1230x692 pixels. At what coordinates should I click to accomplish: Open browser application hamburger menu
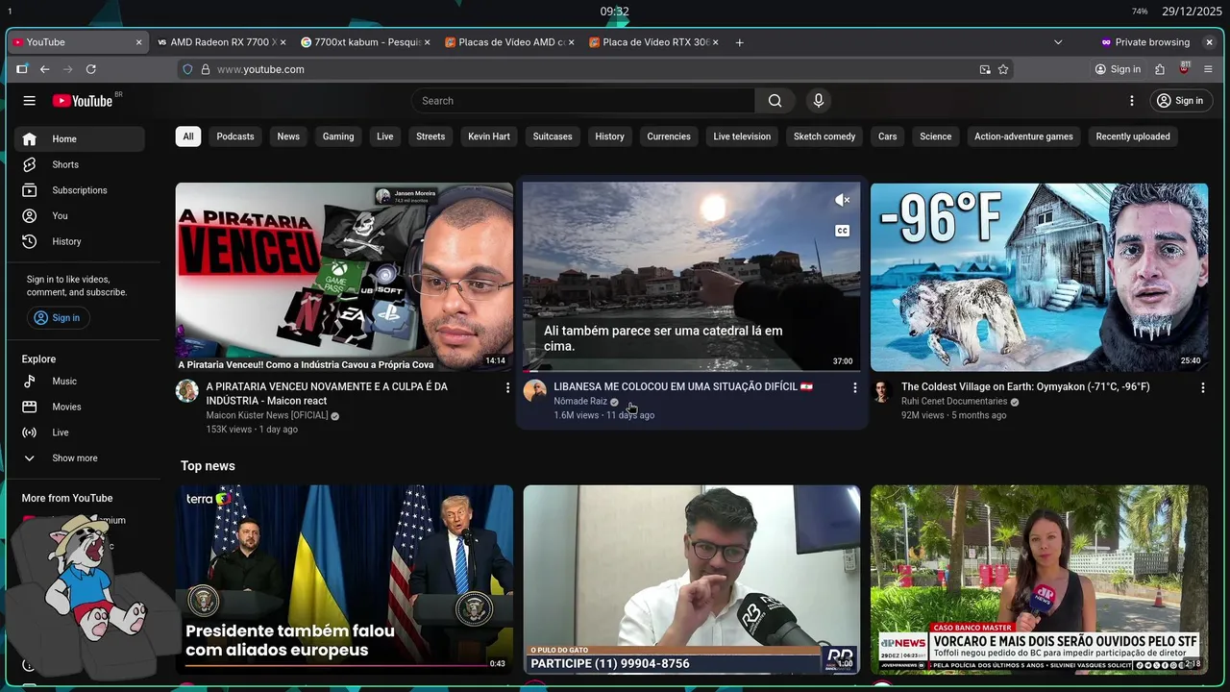1208,69
